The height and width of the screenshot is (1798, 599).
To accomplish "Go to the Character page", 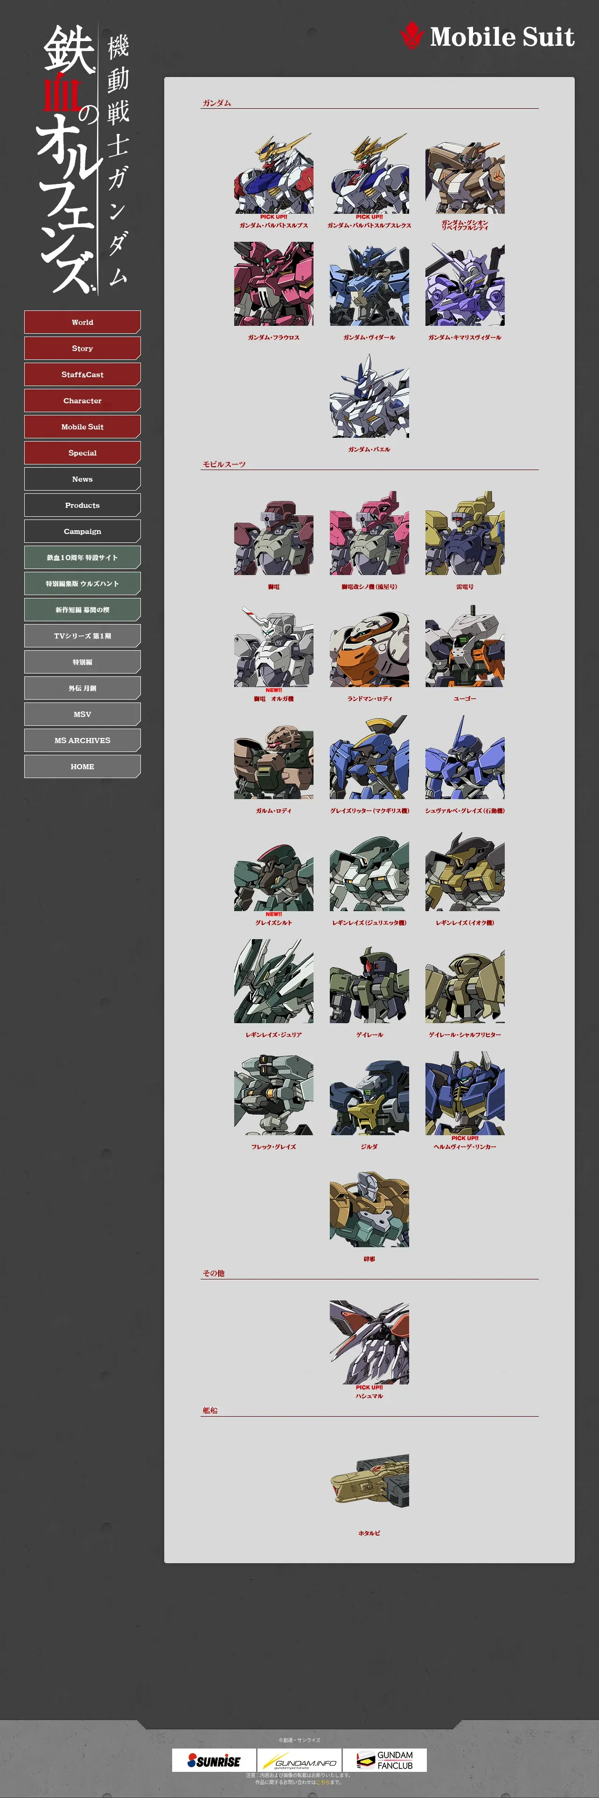I will pyautogui.click(x=82, y=400).
